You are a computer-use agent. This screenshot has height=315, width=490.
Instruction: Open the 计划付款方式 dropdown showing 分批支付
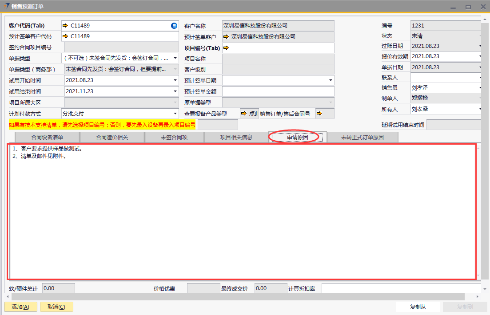175,114
